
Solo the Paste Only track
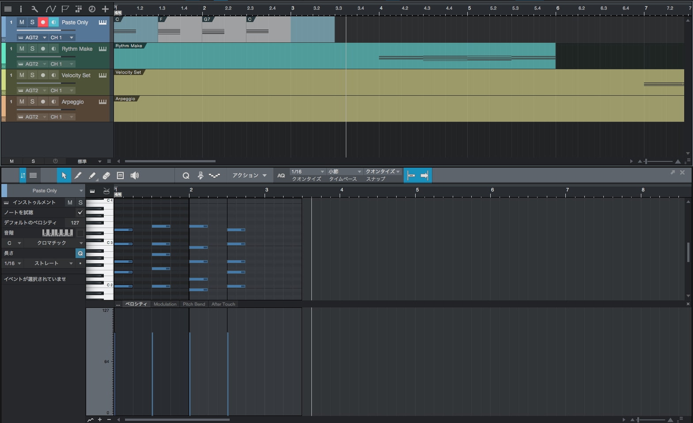[32, 22]
